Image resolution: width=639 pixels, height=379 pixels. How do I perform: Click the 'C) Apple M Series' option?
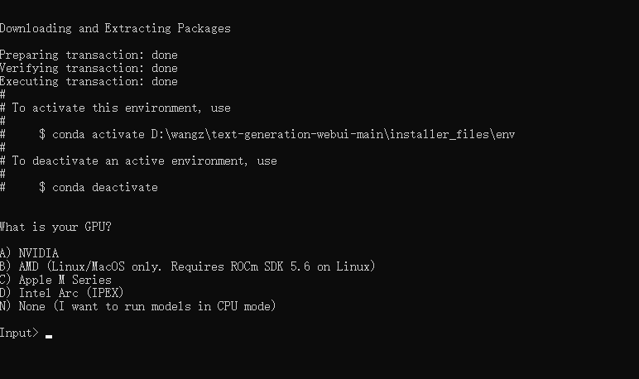[55, 280]
